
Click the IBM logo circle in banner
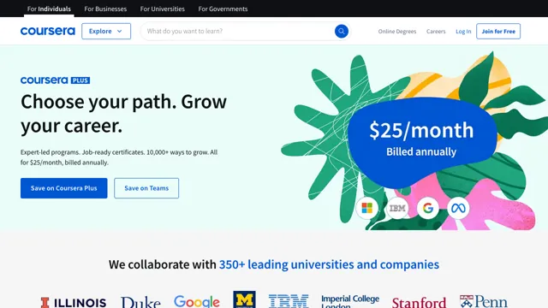tap(397, 208)
